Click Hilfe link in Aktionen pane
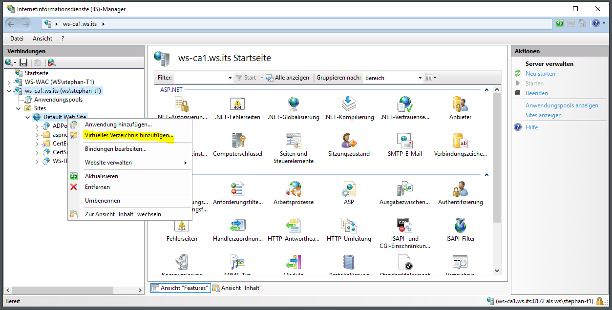Image resolution: width=612 pixels, height=310 pixels. coord(532,127)
